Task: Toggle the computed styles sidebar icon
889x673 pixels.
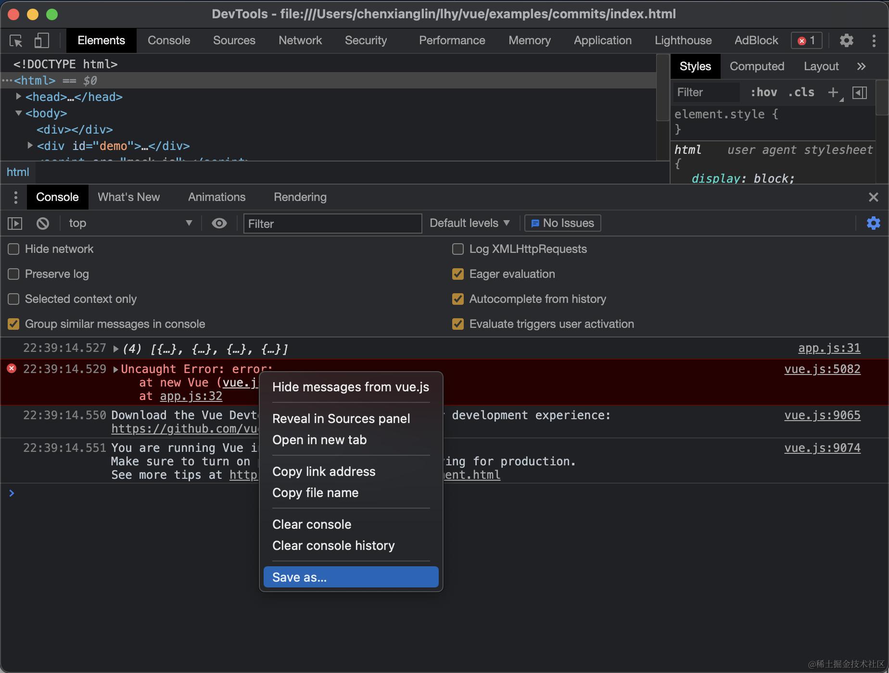Action: pos(860,92)
